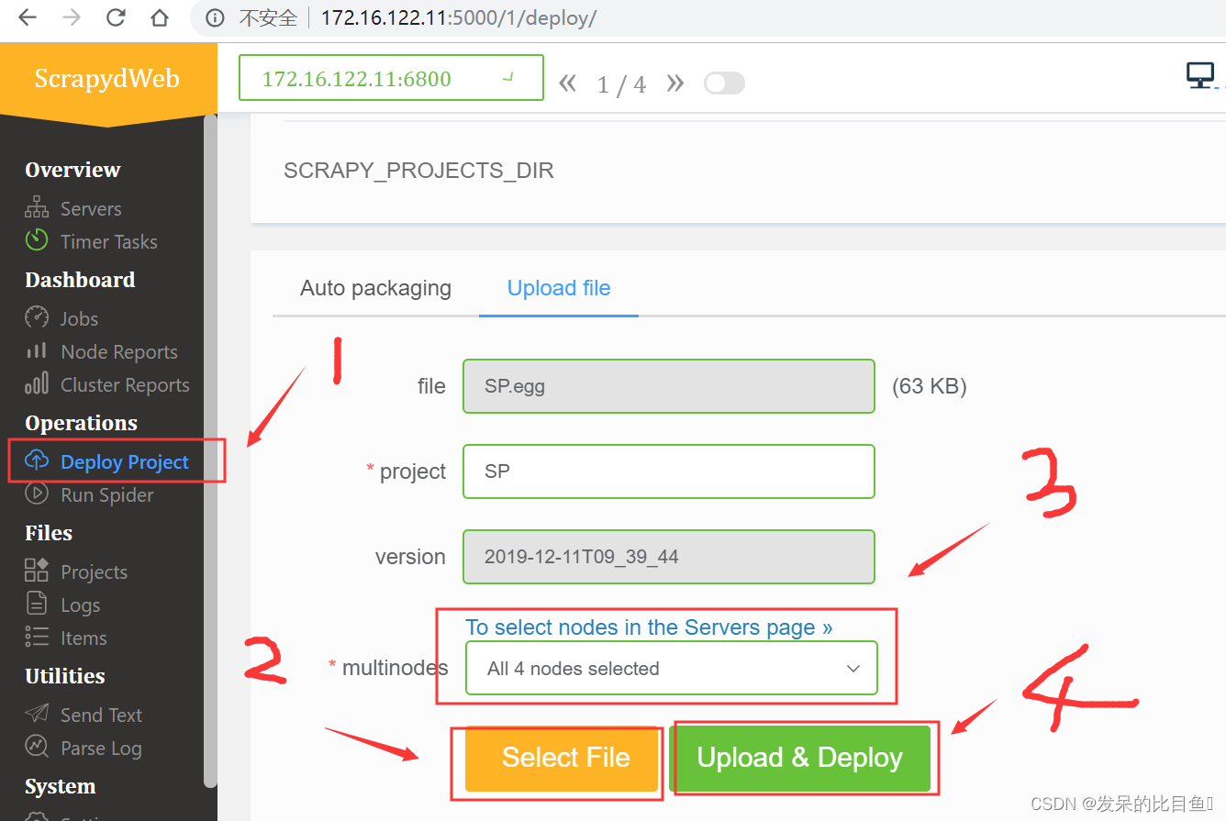The width and height of the screenshot is (1226, 821).
Task: Click the '(63 KB)' file size text
Action: coord(930,386)
